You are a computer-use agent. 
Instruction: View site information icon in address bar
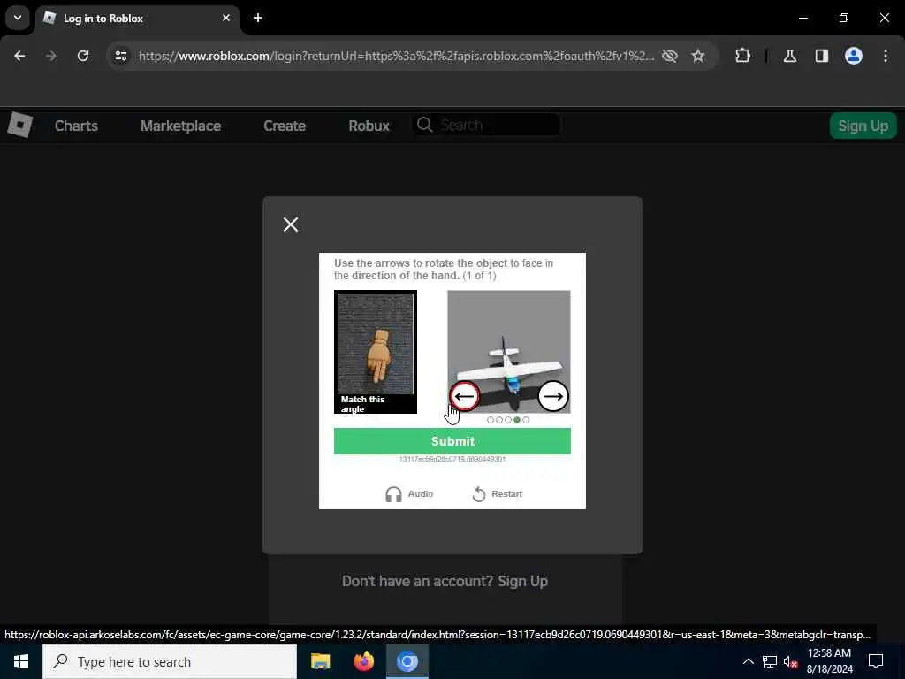tap(120, 56)
